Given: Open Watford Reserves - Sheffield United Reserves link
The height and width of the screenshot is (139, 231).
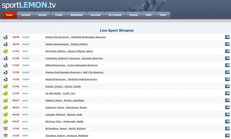Looking at the screenshot, I should click(71, 79).
